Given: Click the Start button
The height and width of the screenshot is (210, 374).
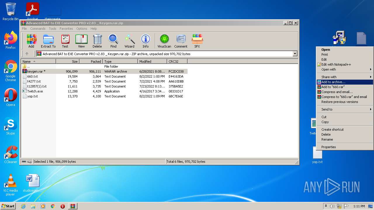Looking at the screenshot, I should tap(8, 206).
